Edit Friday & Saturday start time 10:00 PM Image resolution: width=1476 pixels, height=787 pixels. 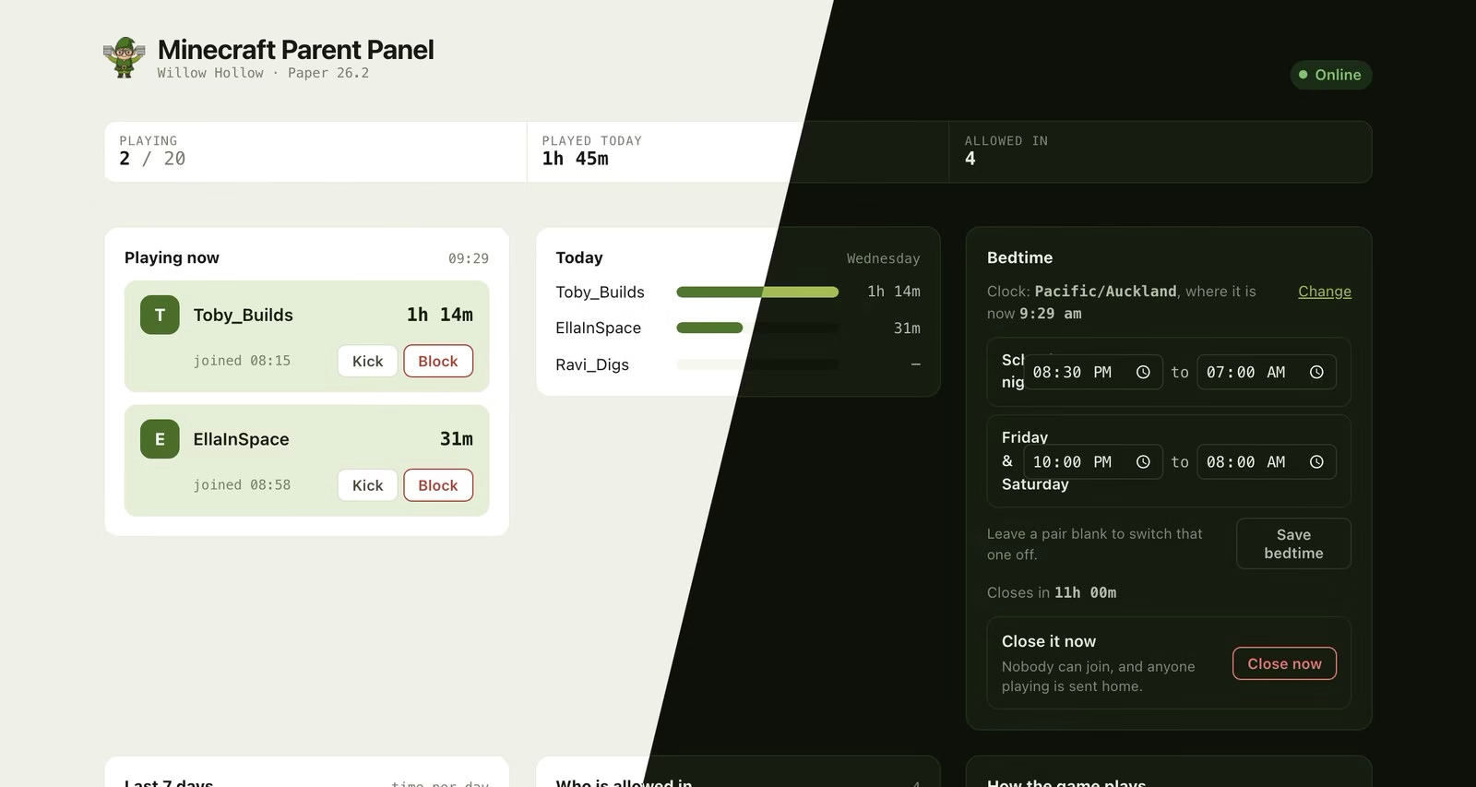1093,461
